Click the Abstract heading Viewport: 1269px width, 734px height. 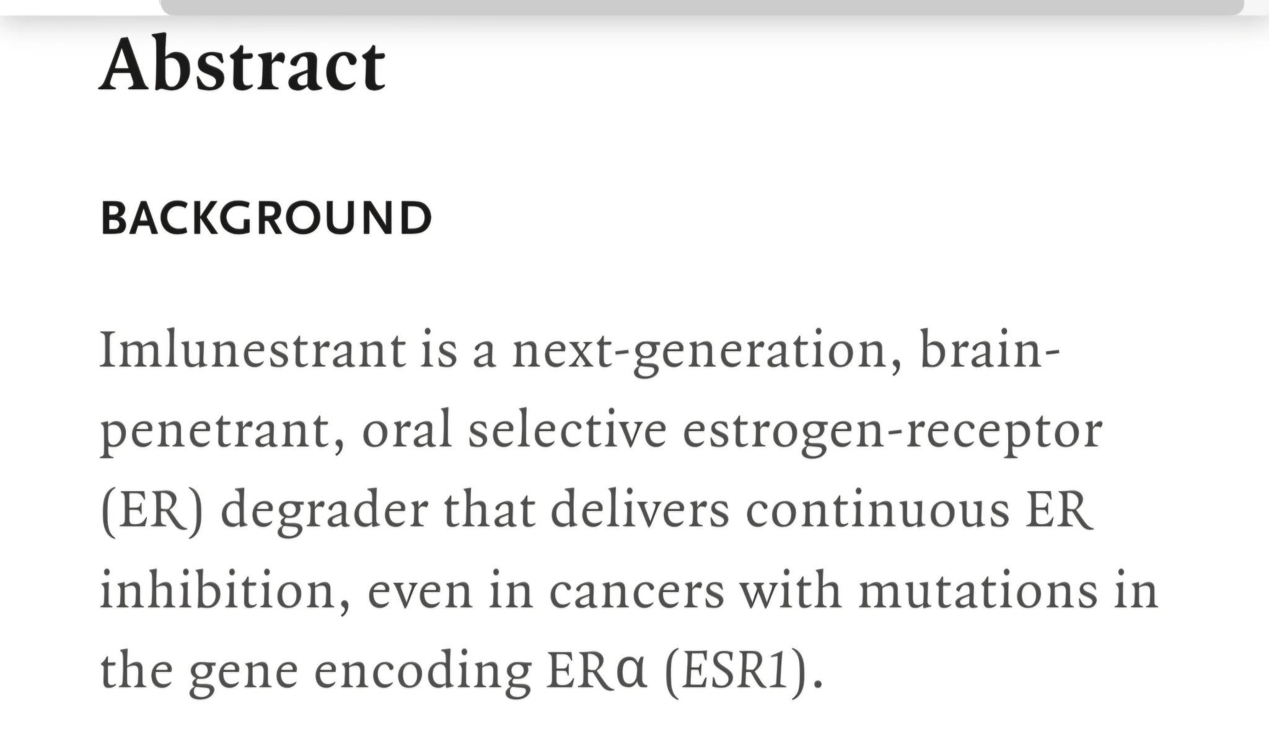[x=243, y=64]
